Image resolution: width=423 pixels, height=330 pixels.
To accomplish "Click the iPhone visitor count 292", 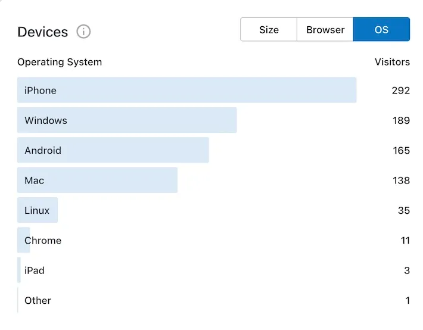I will (x=401, y=91).
